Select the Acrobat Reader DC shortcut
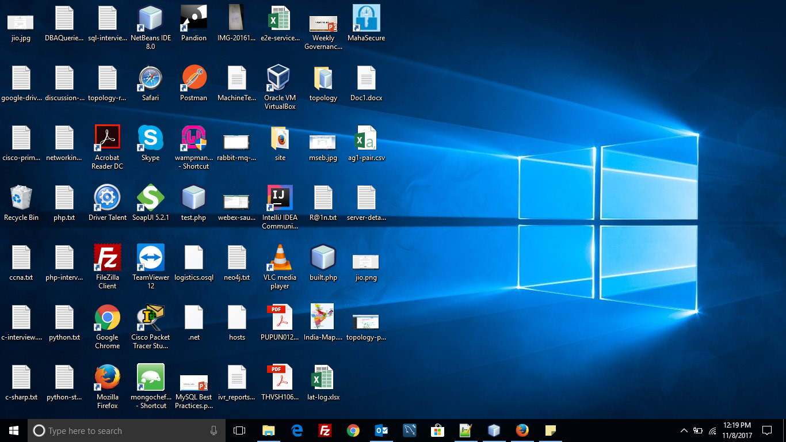 click(x=107, y=139)
